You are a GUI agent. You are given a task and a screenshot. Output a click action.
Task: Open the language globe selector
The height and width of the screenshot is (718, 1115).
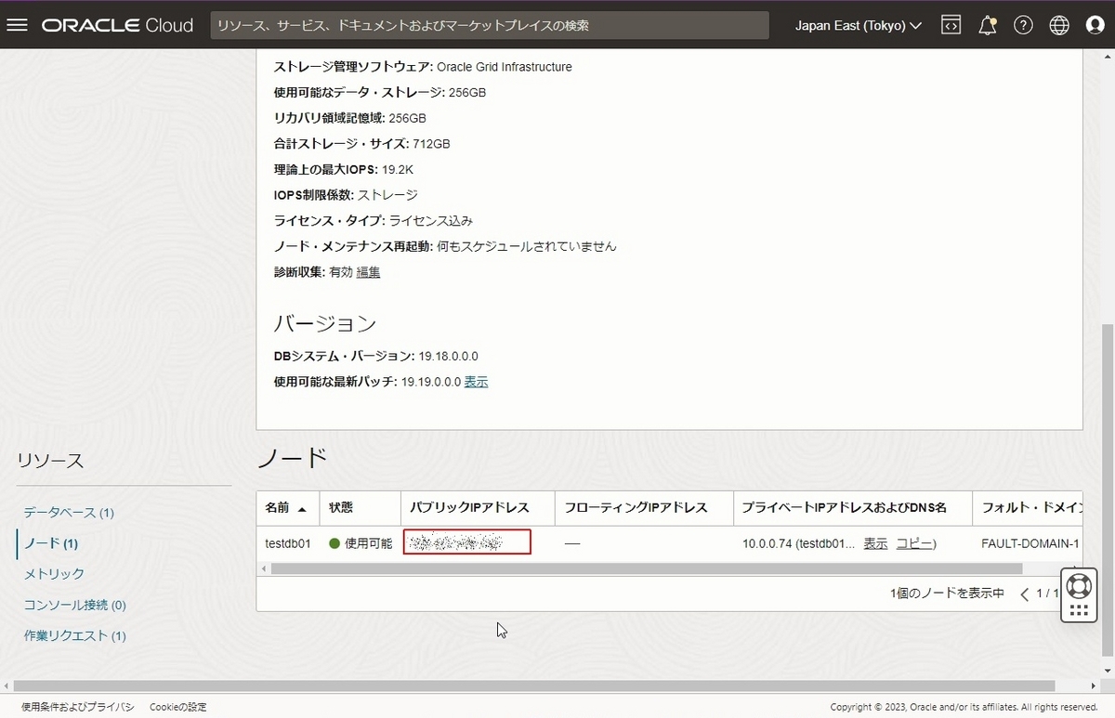(1058, 25)
